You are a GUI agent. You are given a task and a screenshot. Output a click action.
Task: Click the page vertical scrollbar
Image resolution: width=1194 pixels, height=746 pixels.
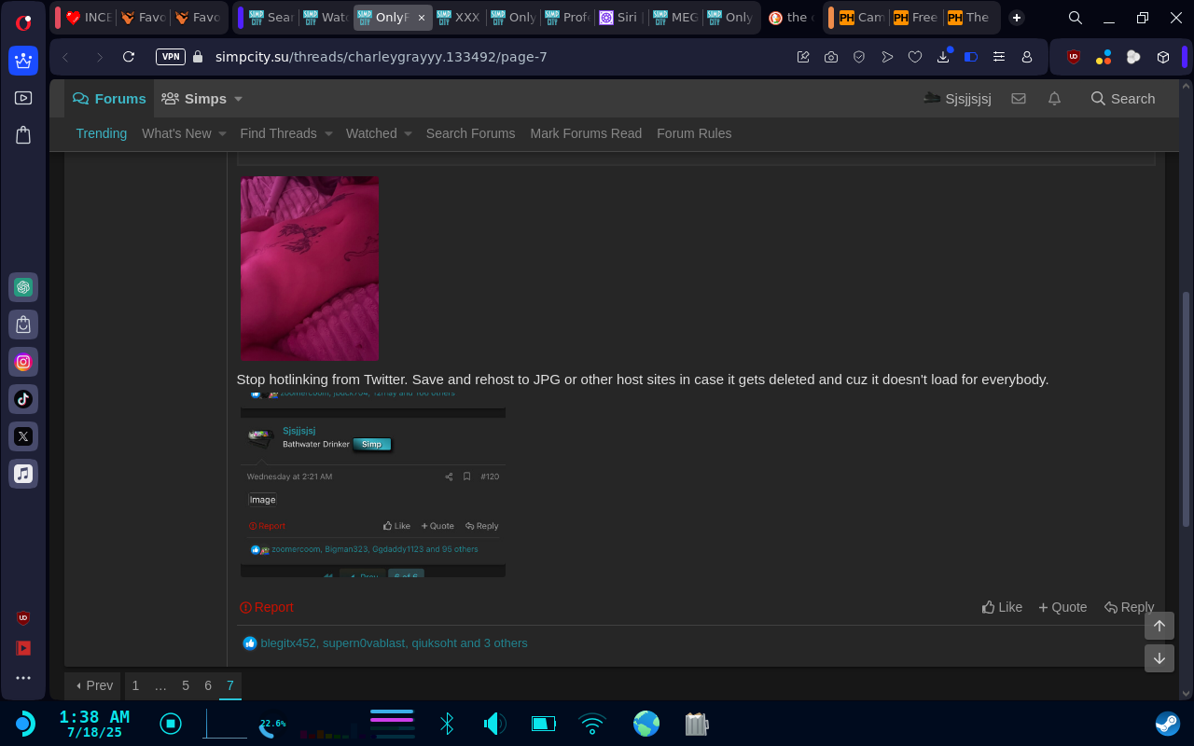1186,410
